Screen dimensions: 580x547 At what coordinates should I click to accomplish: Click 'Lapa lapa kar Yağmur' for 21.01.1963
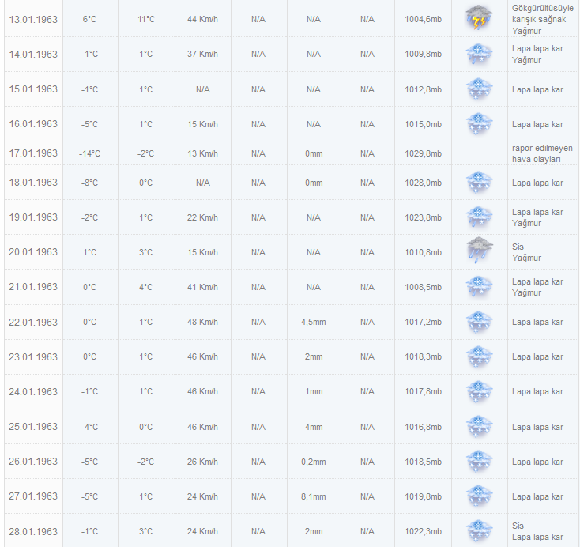click(x=537, y=287)
